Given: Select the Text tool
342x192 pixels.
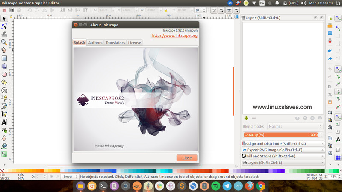Looking at the screenshot, I should pos(4,122).
